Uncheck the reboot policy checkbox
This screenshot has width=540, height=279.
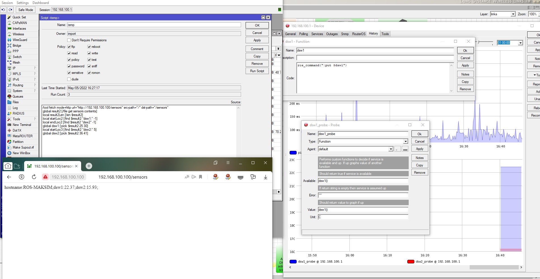coord(89,47)
